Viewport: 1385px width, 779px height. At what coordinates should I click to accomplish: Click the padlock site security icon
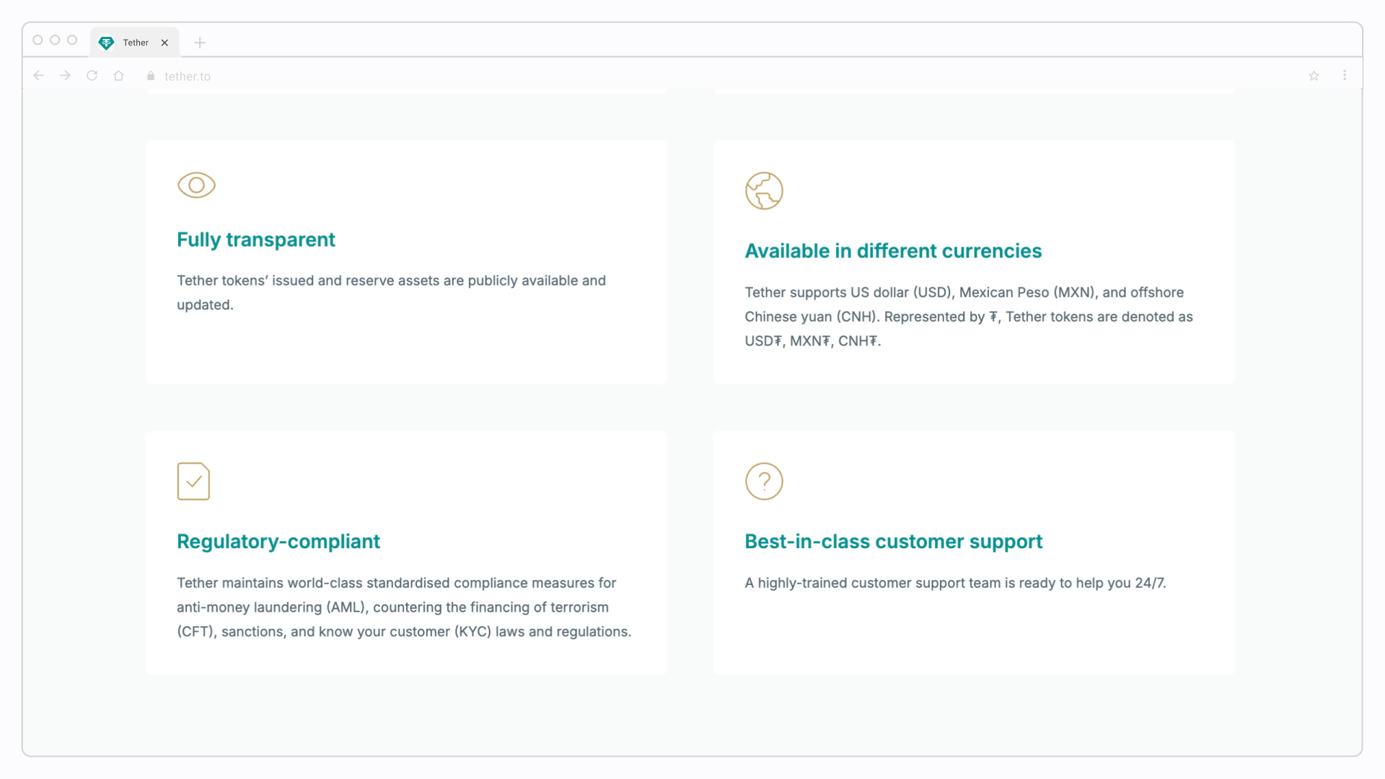(151, 76)
